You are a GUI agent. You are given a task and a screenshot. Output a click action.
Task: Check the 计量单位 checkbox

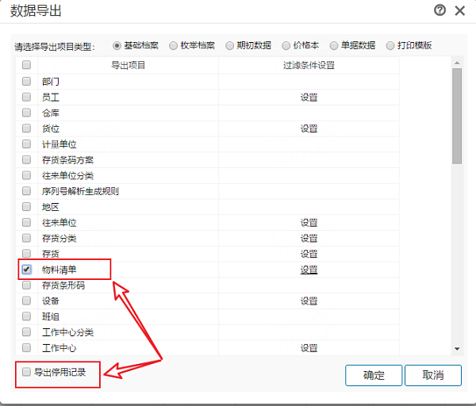pyautogui.click(x=26, y=144)
